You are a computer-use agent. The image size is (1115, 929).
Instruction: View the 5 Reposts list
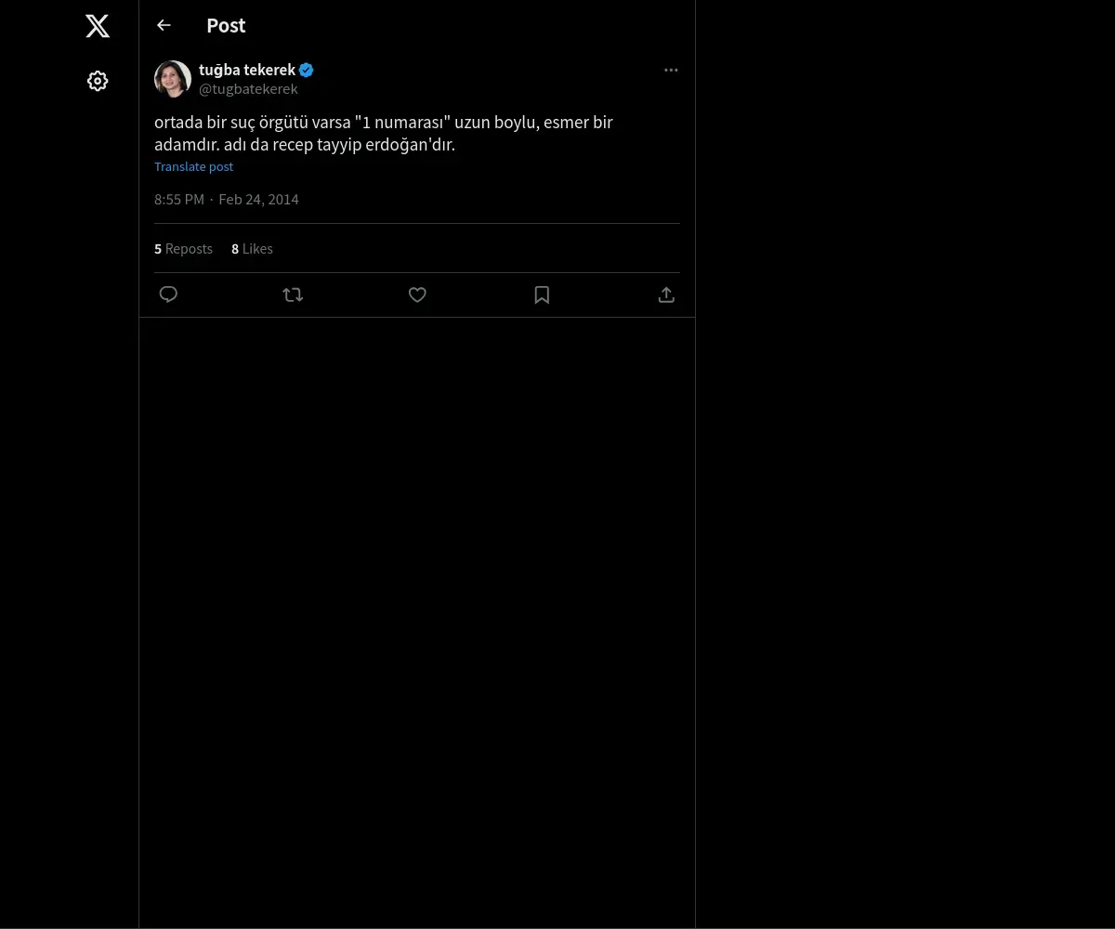tap(183, 249)
